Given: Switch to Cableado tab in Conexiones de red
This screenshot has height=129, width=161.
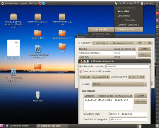Looking at the screenshot, I should [x=84, y=43].
